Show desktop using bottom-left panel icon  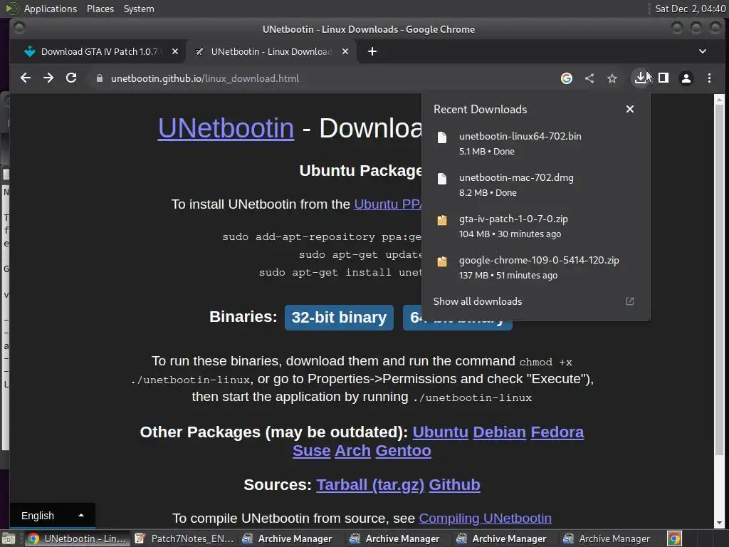tap(9, 539)
